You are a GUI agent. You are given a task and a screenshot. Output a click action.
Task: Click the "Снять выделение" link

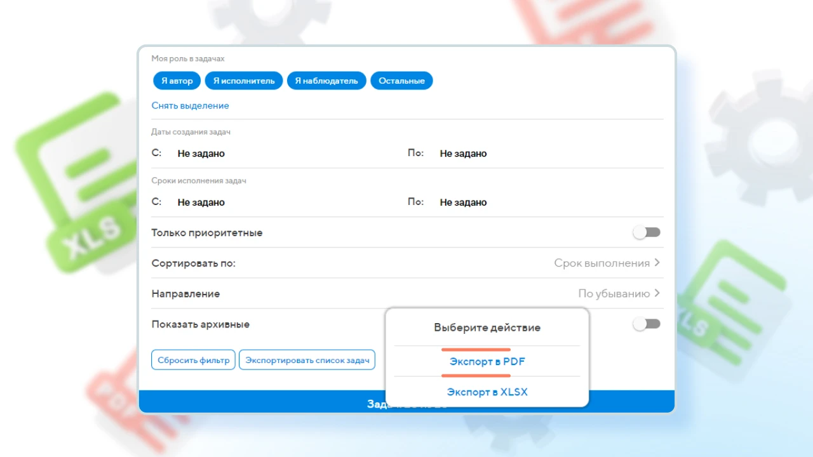pos(190,105)
